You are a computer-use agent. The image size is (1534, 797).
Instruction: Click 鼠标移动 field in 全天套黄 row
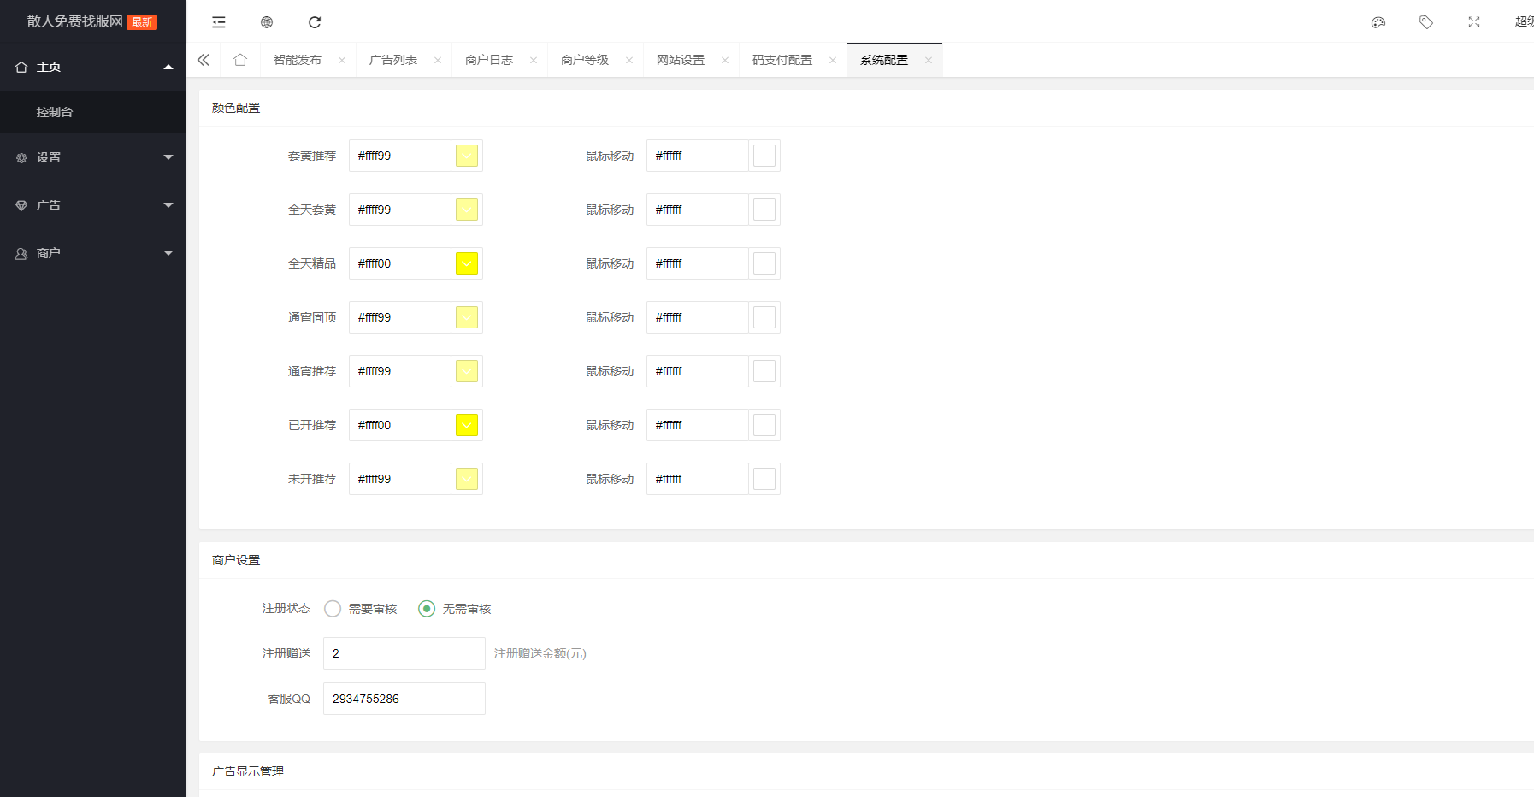coord(698,210)
